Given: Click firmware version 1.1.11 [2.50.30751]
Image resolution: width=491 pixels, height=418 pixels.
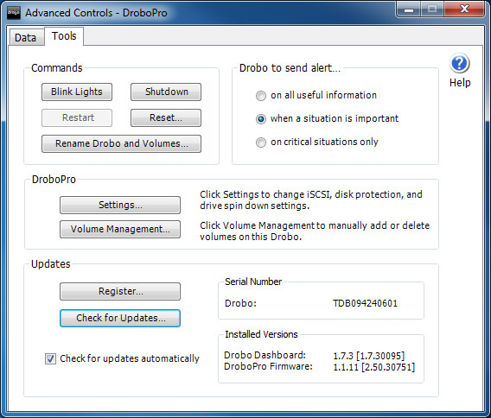Looking at the screenshot, I should (374, 367).
